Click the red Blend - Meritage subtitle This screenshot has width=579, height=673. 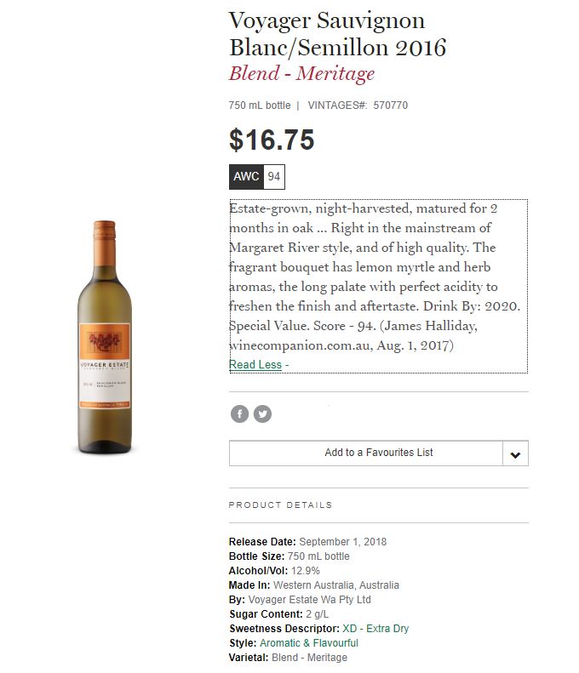tap(301, 73)
